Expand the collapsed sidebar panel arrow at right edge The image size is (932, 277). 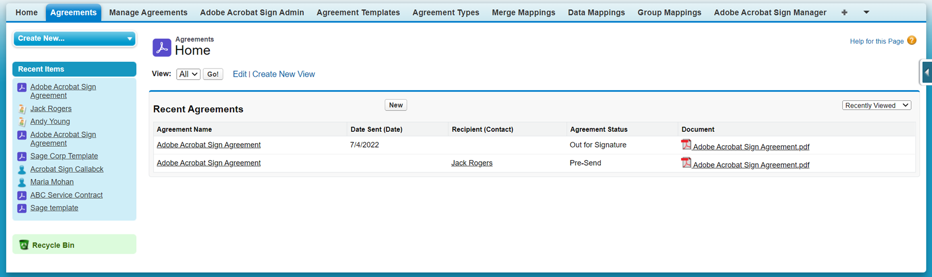[x=926, y=73]
